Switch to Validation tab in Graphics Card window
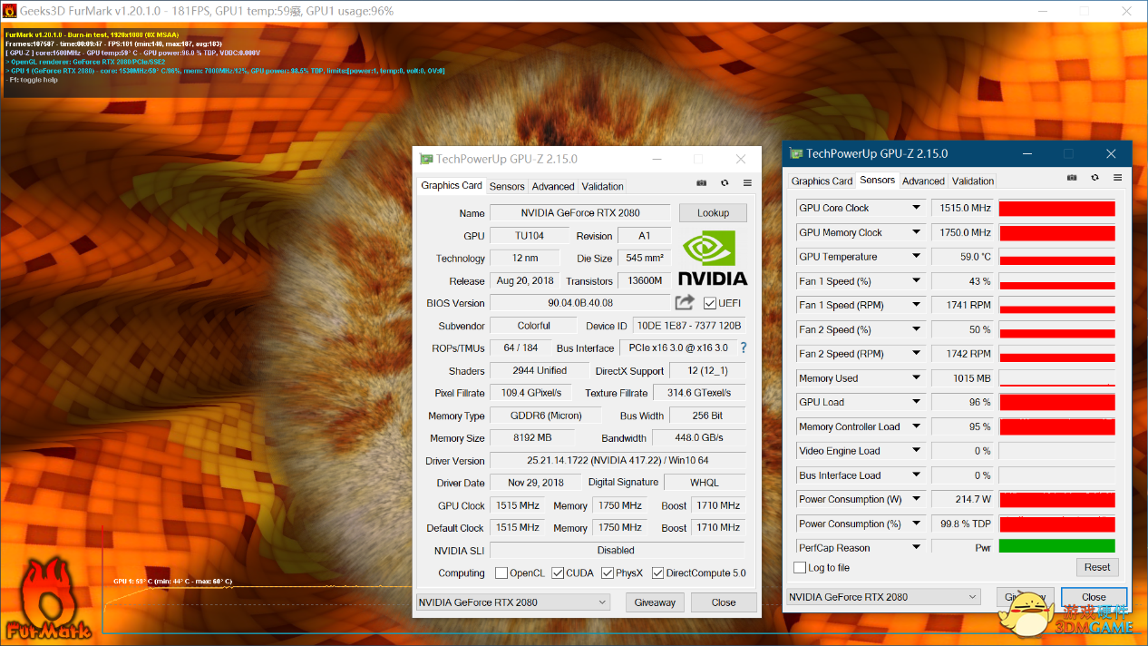 coord(602,186)
